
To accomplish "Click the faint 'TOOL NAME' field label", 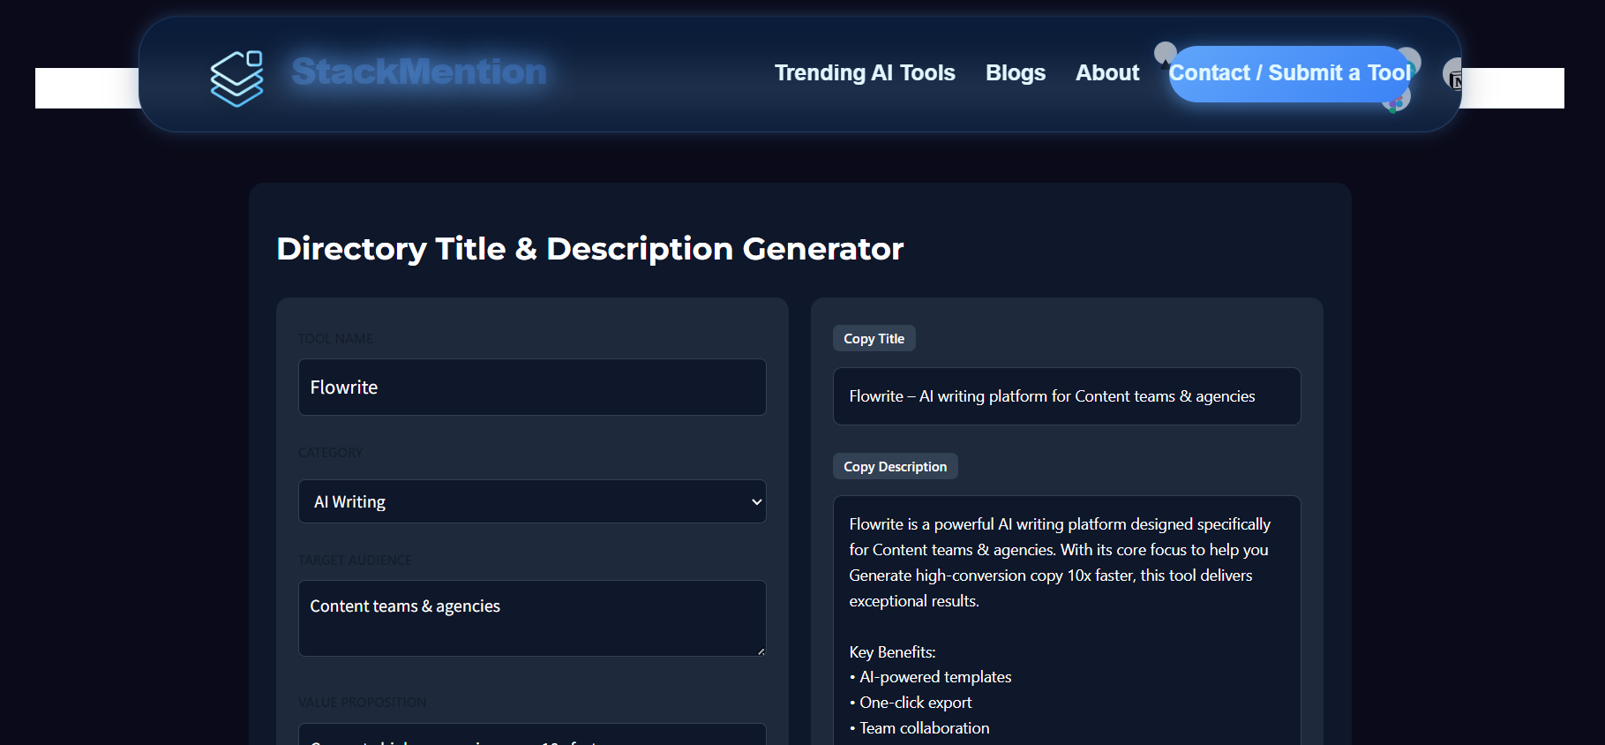I will pyautogui.click(x=335, y=339).
